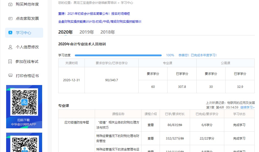Switch to the 2018年 tab

(x=108, y=32)
